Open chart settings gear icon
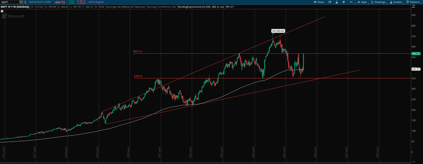 click(344, 2)
